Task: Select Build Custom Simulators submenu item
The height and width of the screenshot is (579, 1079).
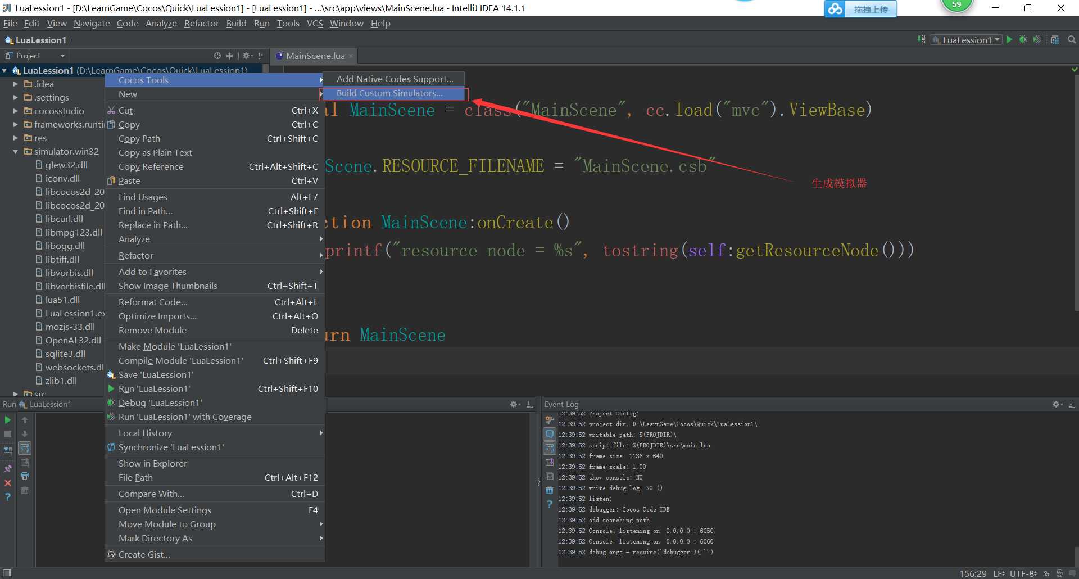Action: click(x=394, y=93)
